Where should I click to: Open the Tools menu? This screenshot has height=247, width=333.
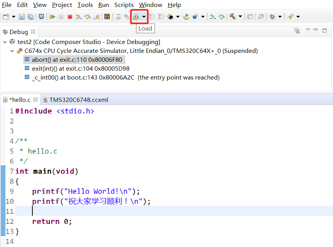point(85,5)
